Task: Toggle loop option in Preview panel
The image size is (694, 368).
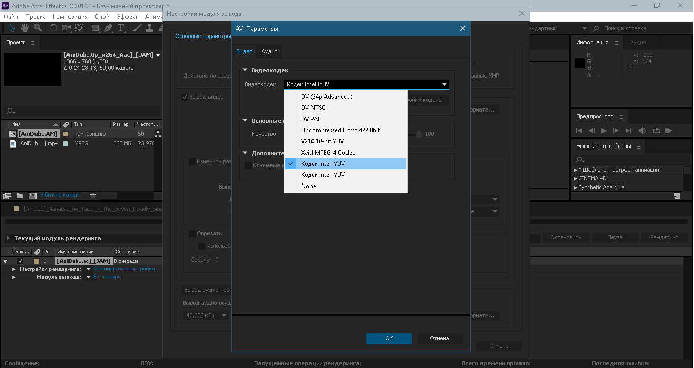Action: (x=656, y=131)
